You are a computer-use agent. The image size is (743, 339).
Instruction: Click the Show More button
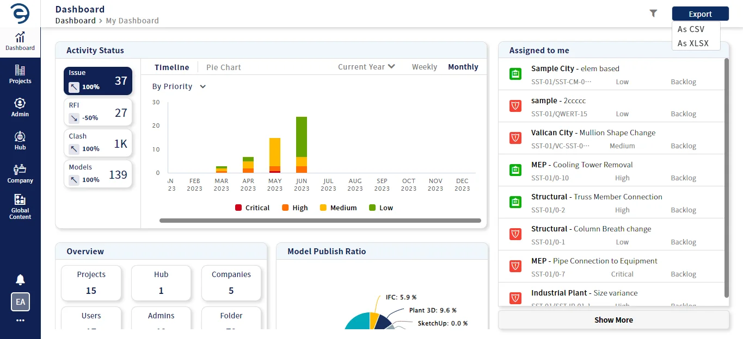point(613,320)
